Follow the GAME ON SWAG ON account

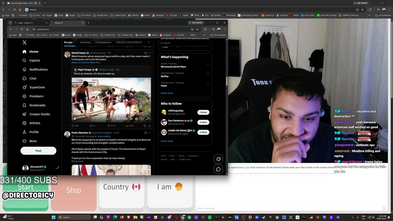click(x=203, y=132)
